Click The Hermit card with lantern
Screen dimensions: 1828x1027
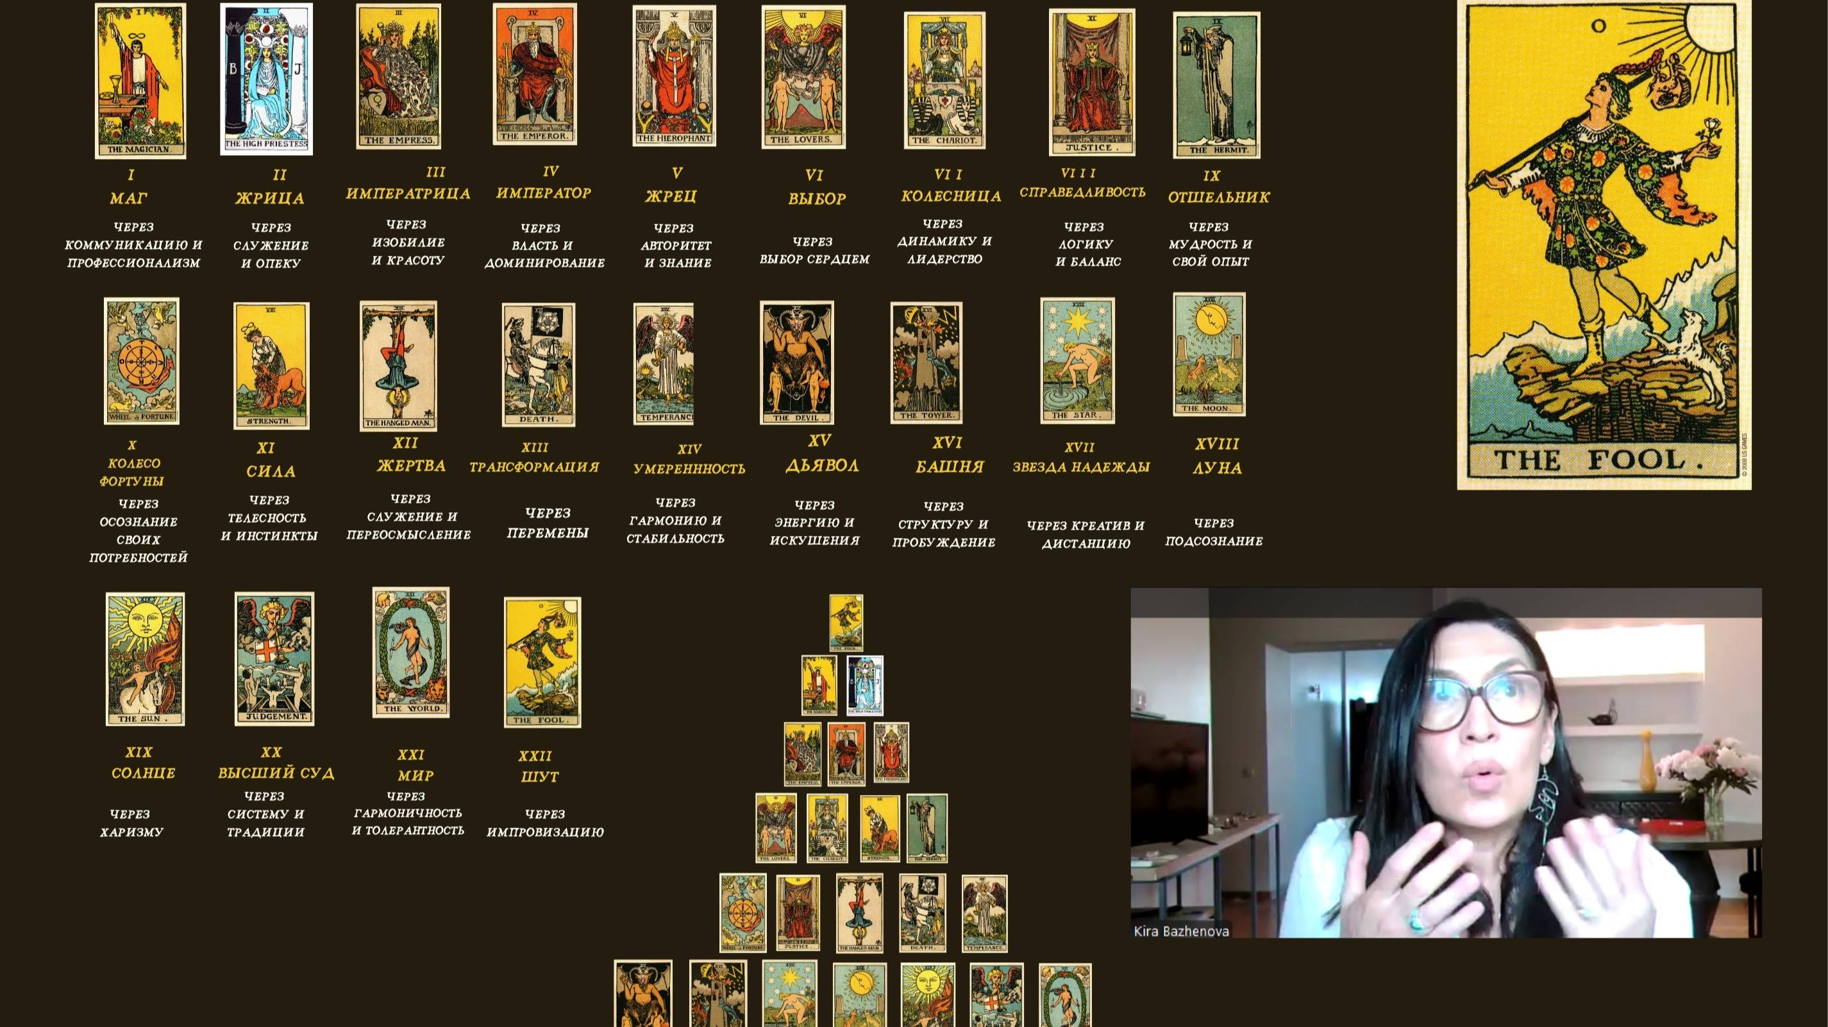point(1216,85)
